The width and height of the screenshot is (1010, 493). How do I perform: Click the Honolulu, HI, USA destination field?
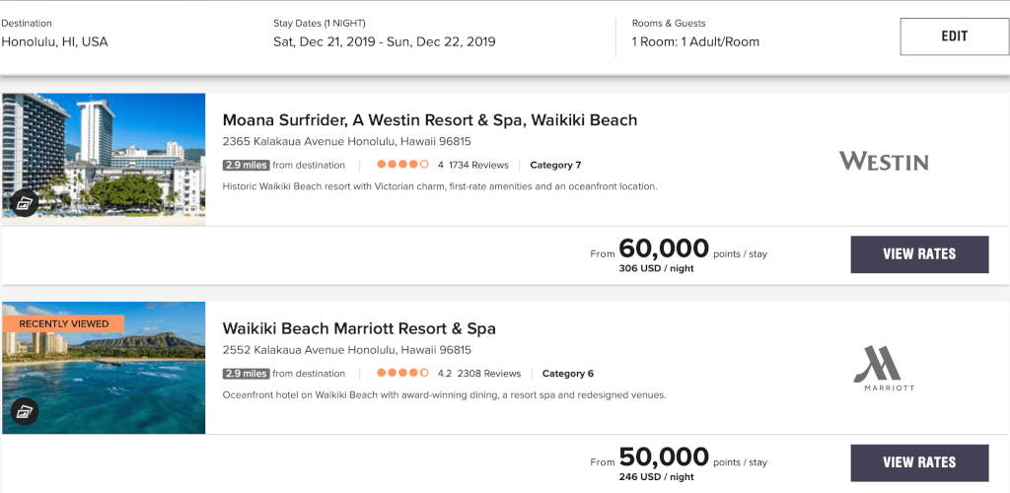pyautogui.click(x=55, y=41)
